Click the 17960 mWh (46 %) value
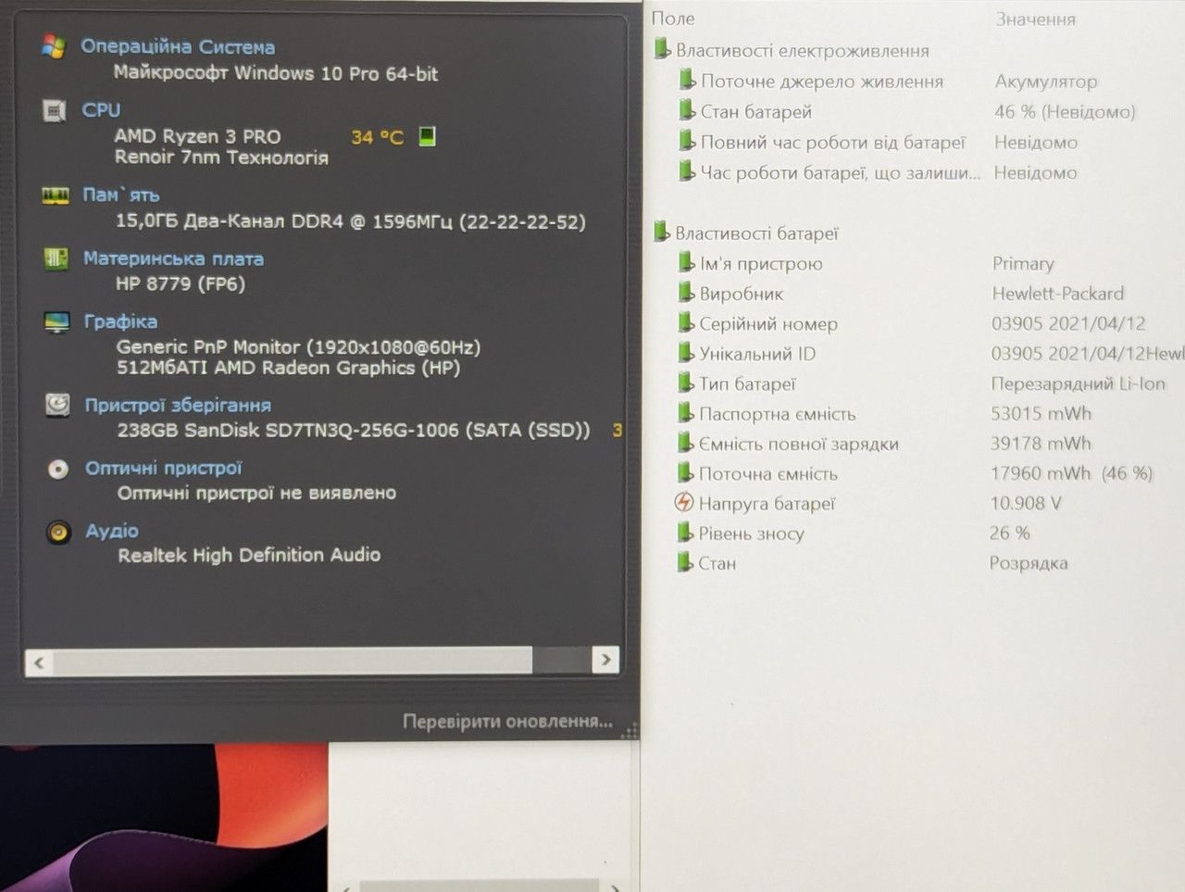The width and height of the screenshot is (1185, 892). [1072, 472]
